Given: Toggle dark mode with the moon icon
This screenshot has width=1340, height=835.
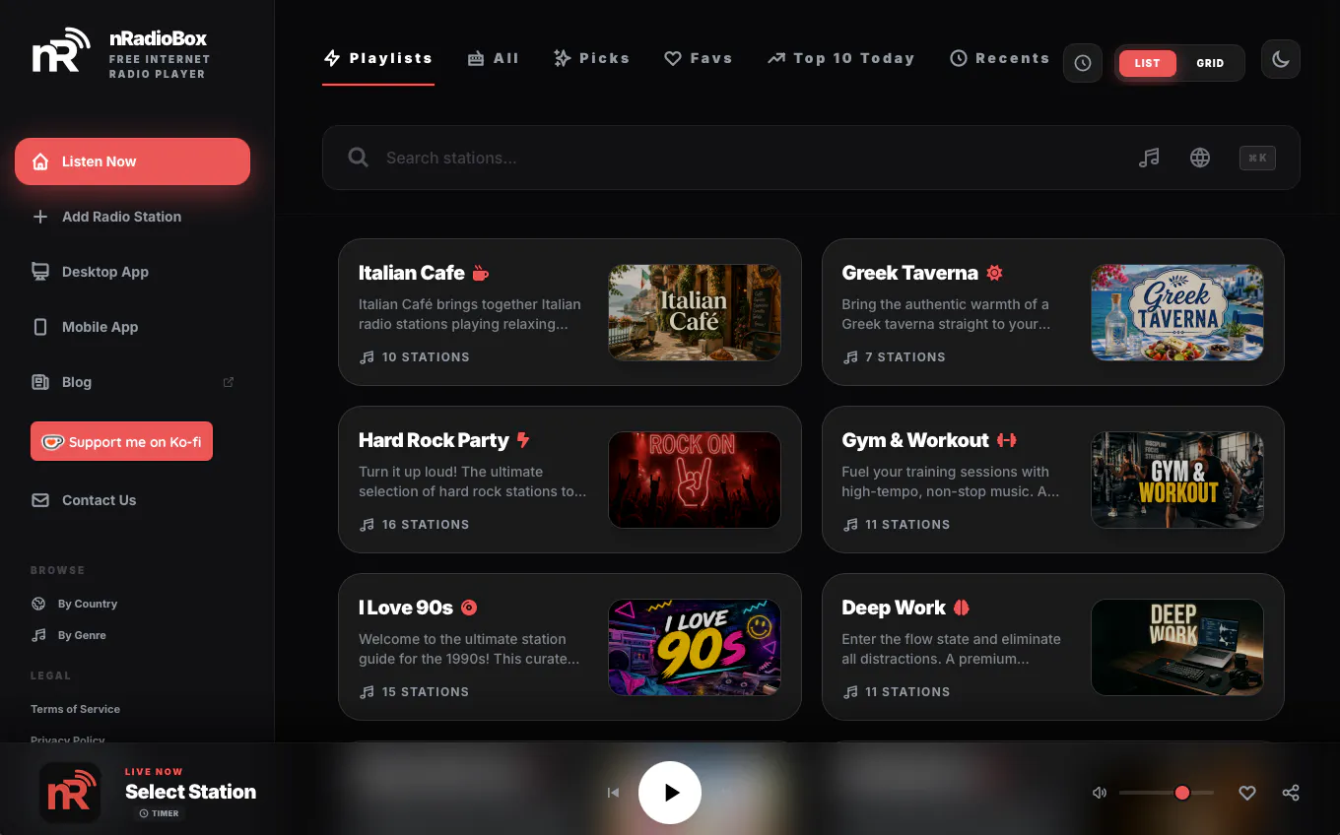Looking at the screenshot, I should pyautogui.click(x=1281, y=59).
